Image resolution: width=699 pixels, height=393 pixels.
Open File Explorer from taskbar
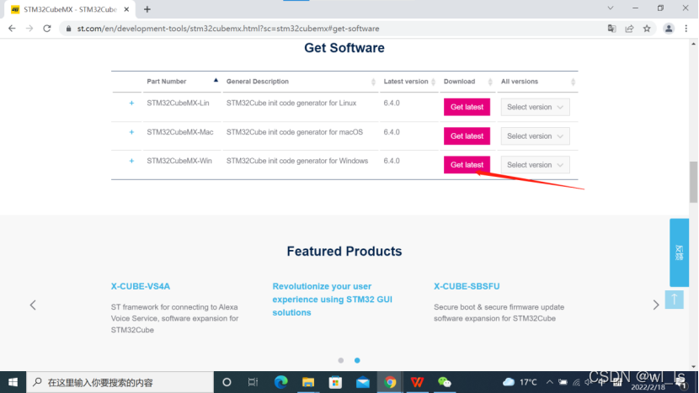pos(308,382)
